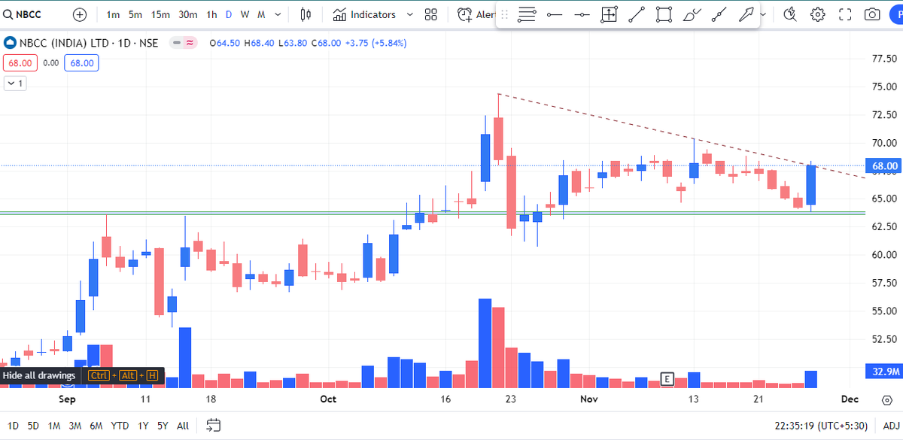Set date range to 1M
The height and width of the screenshot is (440, 903).
pos(53,425)
